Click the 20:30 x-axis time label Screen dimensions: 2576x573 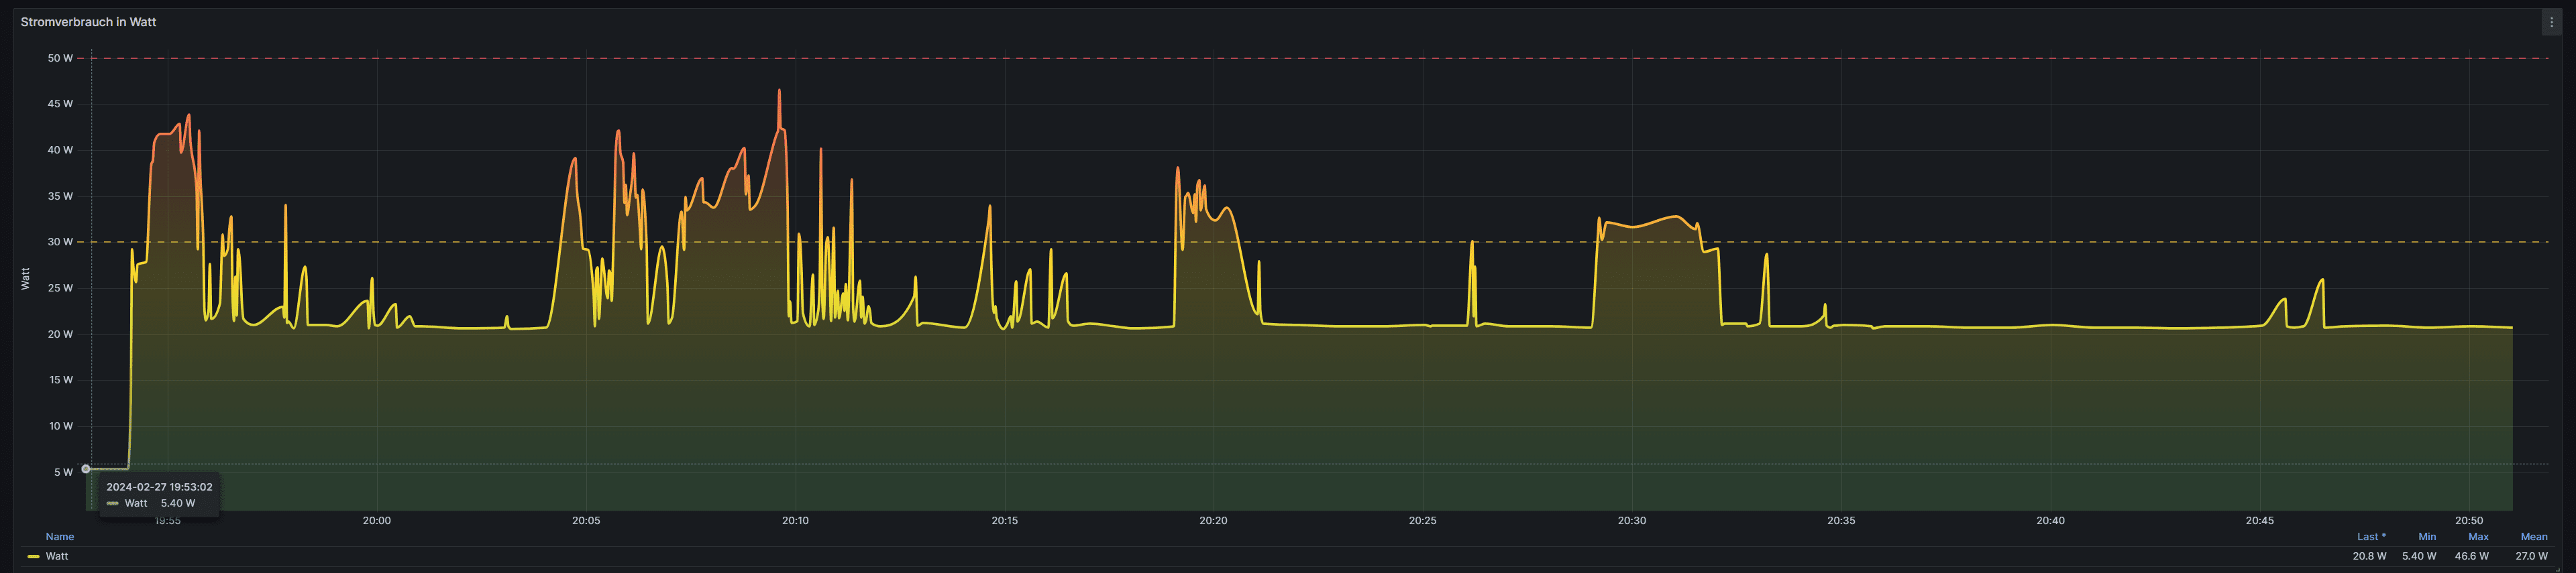pos(1632,520)
